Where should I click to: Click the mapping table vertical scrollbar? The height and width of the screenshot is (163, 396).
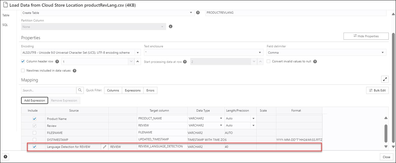tap(386, 131)
